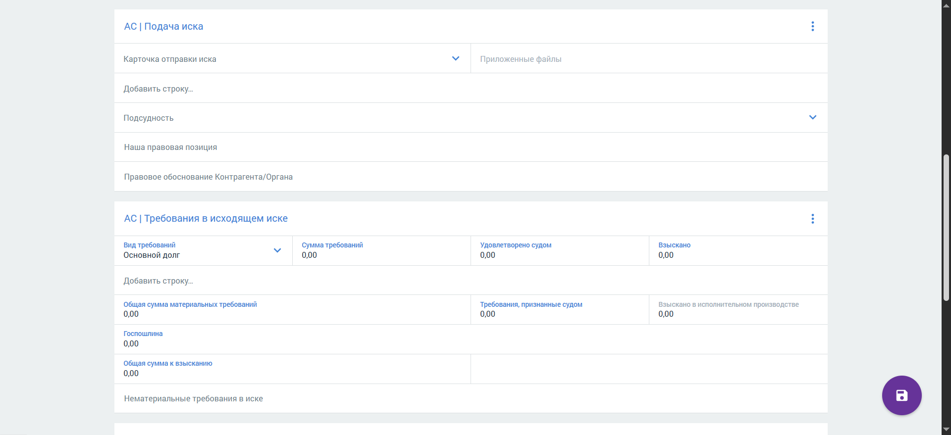Click the АС | Подача иска section title
The image size is (951, 435).
(163, 26)
